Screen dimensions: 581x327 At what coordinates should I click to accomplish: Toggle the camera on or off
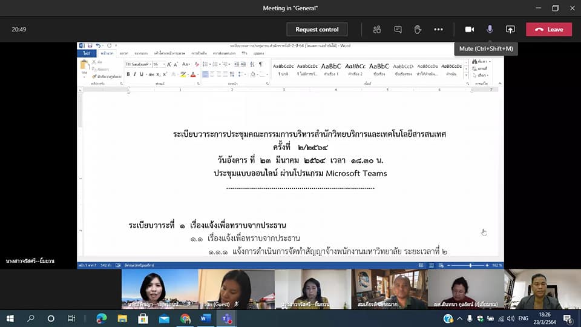click(x=469, y=29)
